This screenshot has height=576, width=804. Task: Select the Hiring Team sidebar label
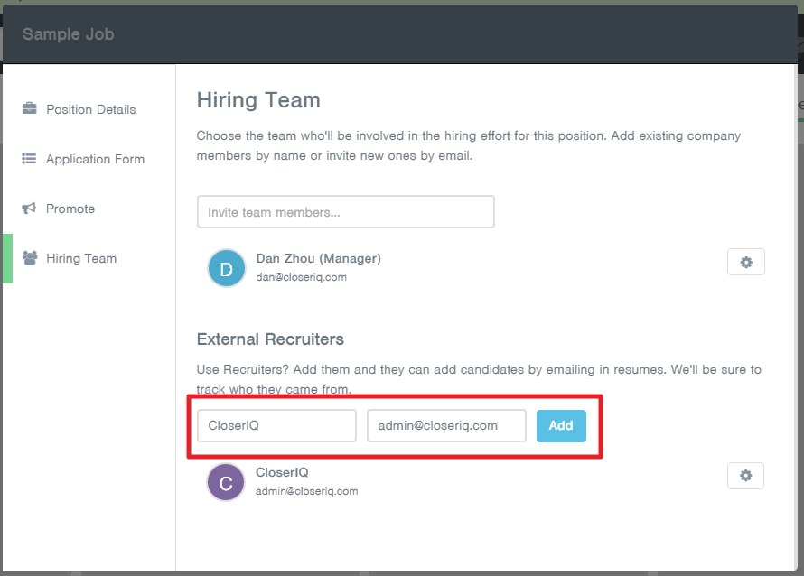coord(81,258)
